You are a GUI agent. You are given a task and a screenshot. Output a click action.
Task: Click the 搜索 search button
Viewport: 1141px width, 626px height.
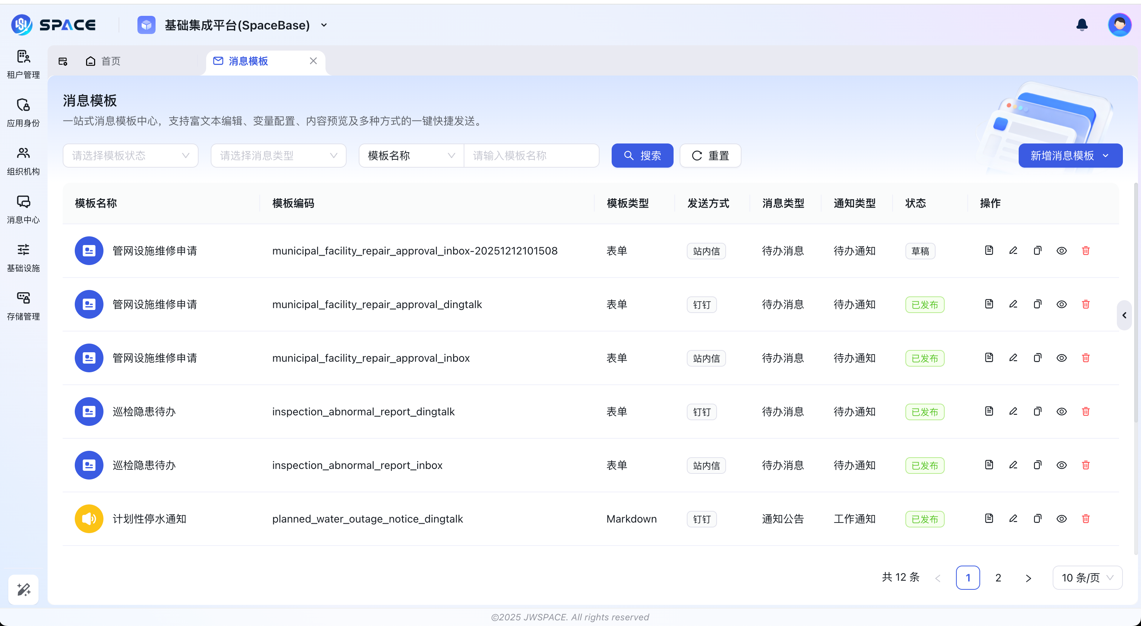pyautogui.click(x=642, y=156)
